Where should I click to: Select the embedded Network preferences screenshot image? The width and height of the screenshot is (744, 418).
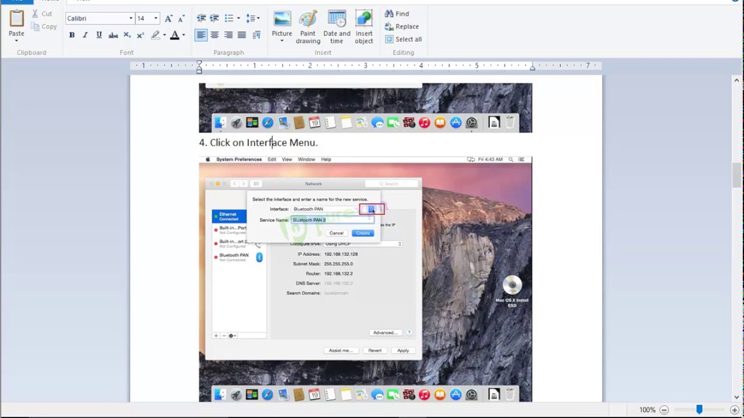point(365,279)
